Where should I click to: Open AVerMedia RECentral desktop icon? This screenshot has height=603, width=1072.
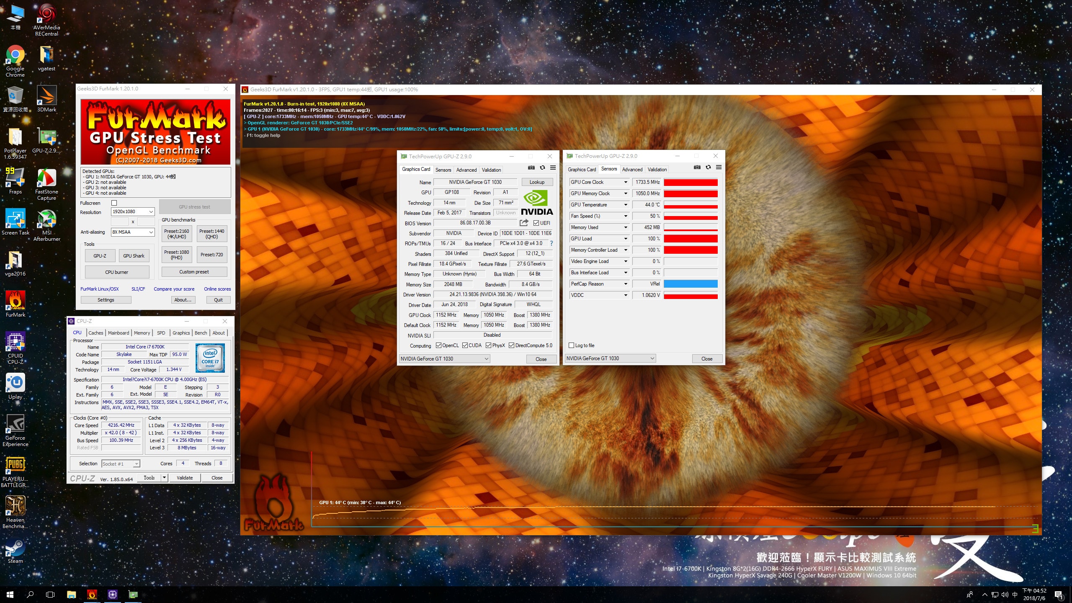[x=46, y=20]
